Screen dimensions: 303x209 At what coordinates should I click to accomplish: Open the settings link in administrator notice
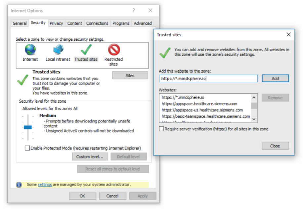pyautogui.click(x=45, y=185)
